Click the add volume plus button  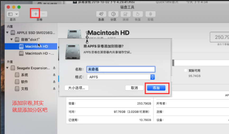36,14
